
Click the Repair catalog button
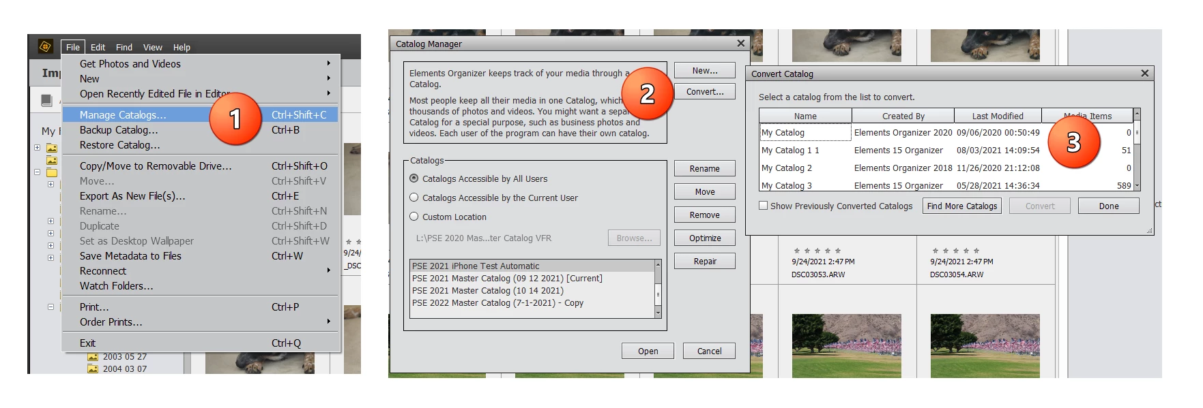705,261
